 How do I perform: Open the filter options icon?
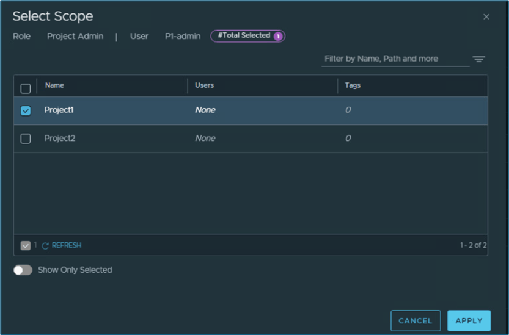tap(478, 59)
